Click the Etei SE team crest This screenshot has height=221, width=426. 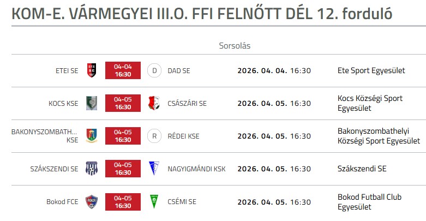click(x=92, y=70)
